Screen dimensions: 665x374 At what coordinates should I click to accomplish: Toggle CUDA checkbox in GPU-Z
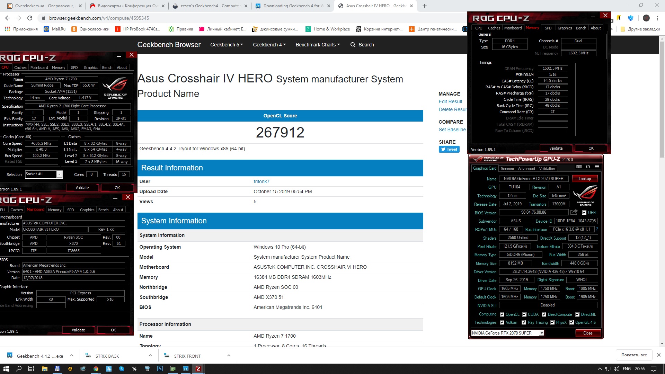coord(524,314)
